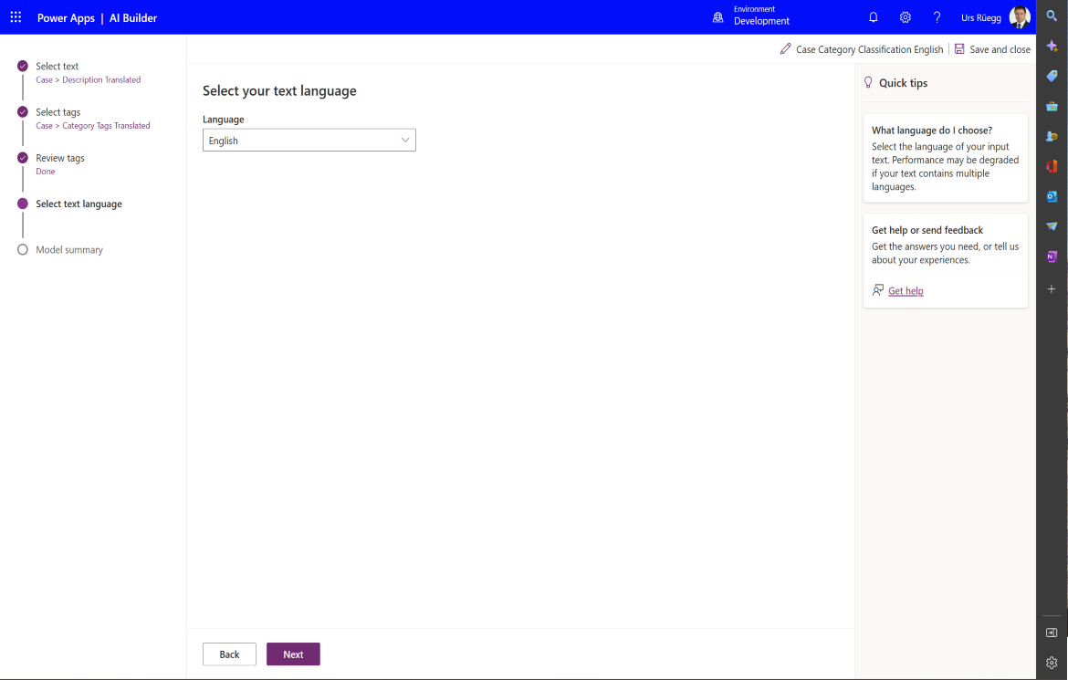Click the pencil icon to rename model
The width and height of the screenshot is (1068, 680).
click(785, 49)
